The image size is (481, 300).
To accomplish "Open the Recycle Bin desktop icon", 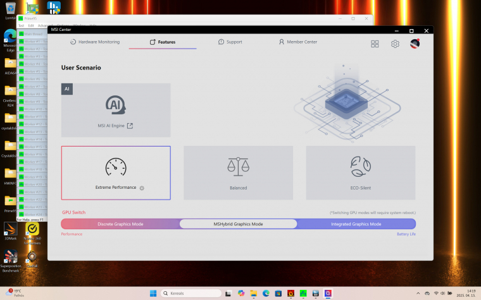I will [x=10, y=11].
